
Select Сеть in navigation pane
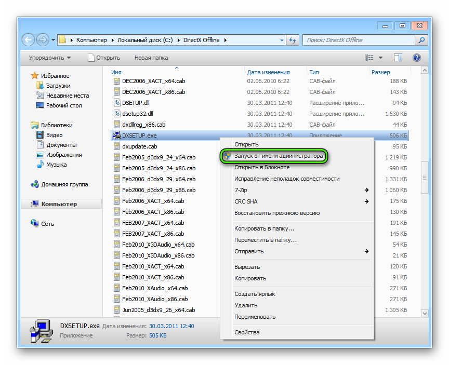point(43,224)
